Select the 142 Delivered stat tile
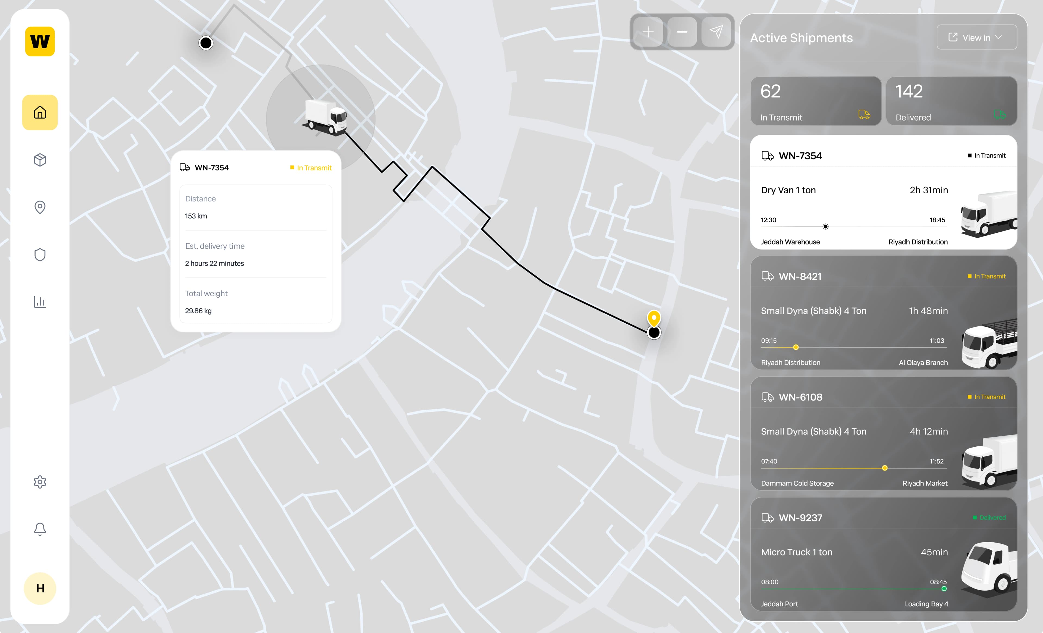 (x=951, y=101)
